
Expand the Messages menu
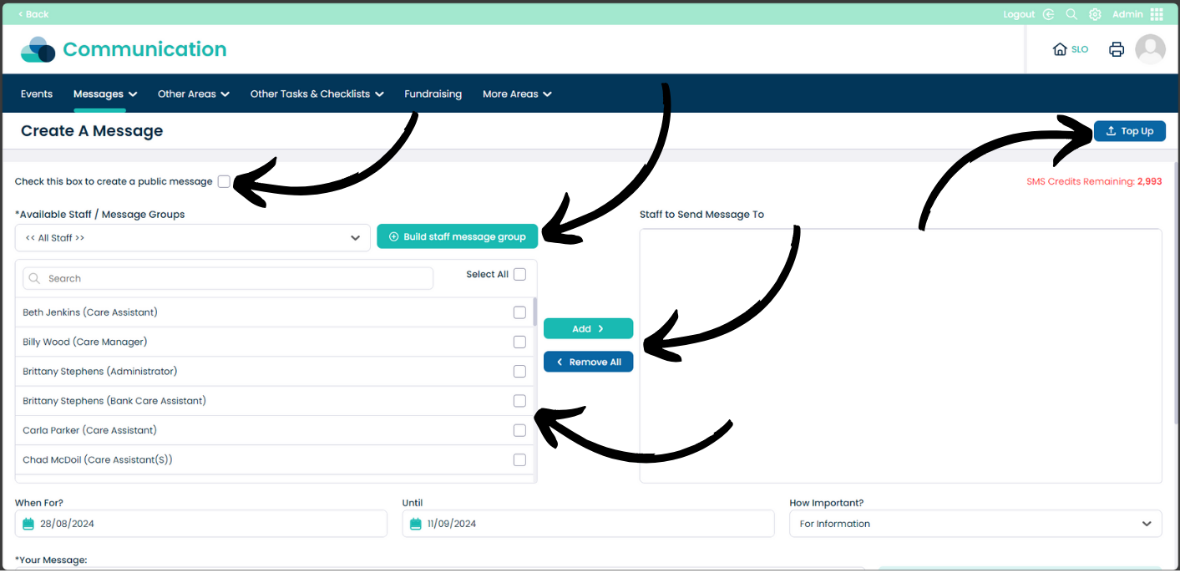pyautogui.click(x=105, y=94)
